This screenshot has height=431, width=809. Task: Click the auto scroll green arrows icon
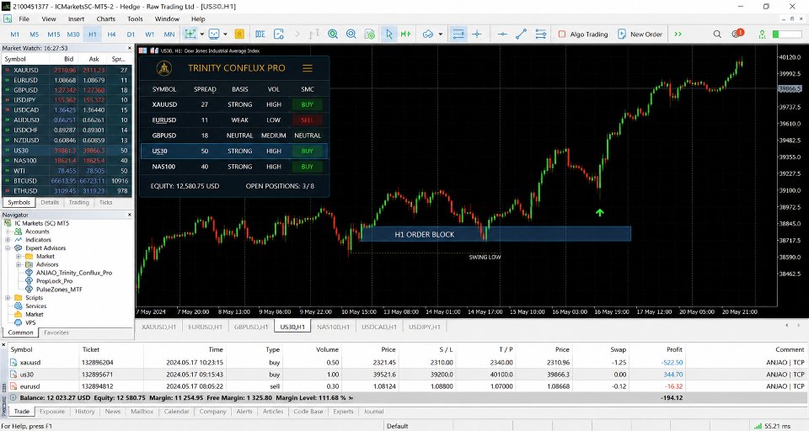pos(406,34)
